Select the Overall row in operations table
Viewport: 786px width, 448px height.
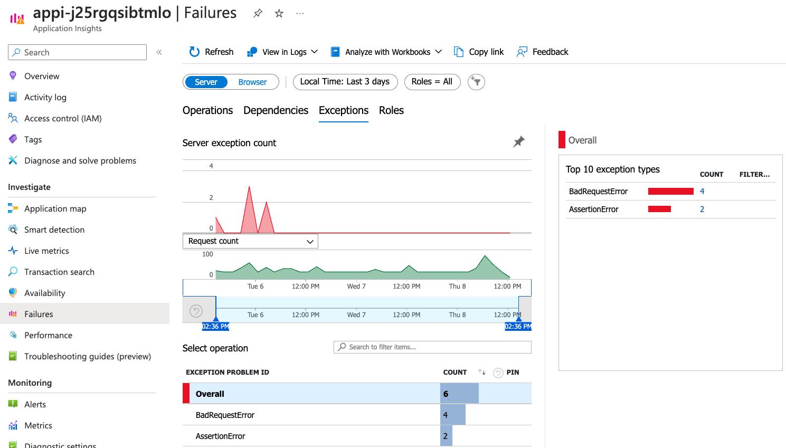click(x=357, y=394)
